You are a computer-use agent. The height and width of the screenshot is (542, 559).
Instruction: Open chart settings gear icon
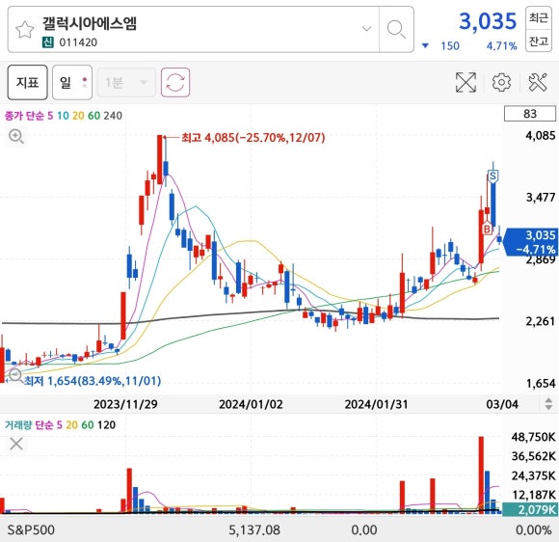tap(501, 82)
